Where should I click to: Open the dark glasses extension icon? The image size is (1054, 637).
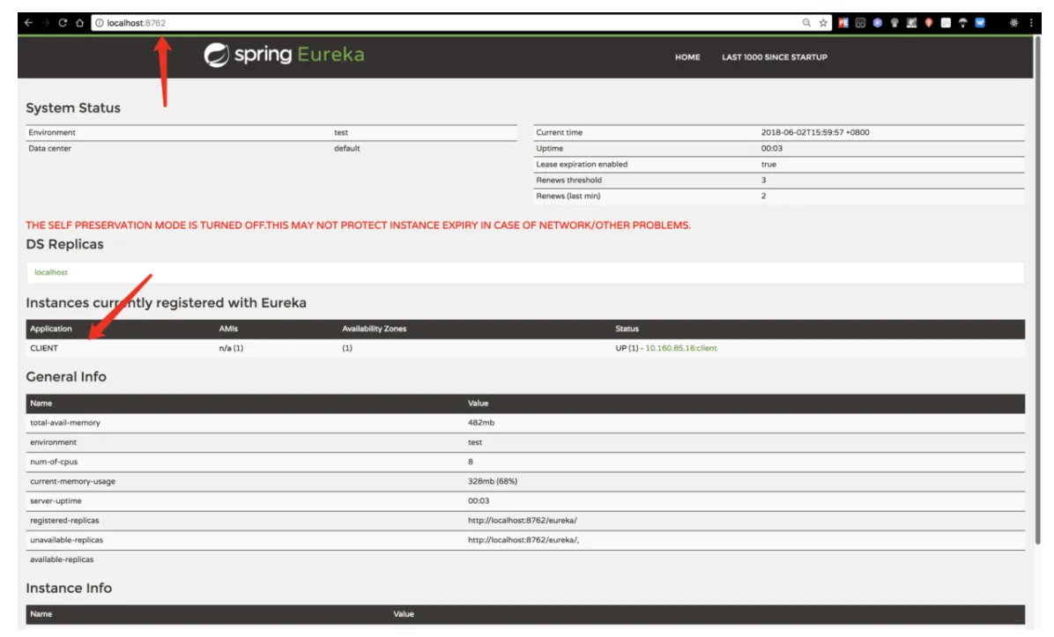(x=860, y=23)
